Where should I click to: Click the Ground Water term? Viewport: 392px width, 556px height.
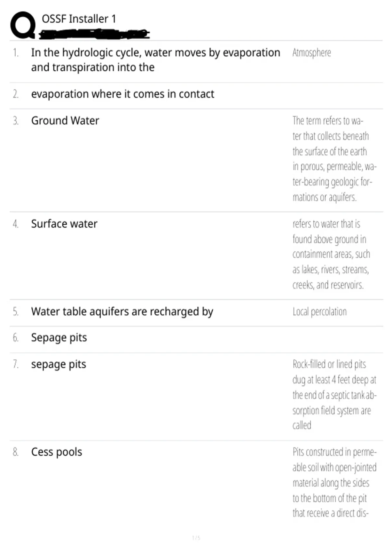click(x=65, y=121)
